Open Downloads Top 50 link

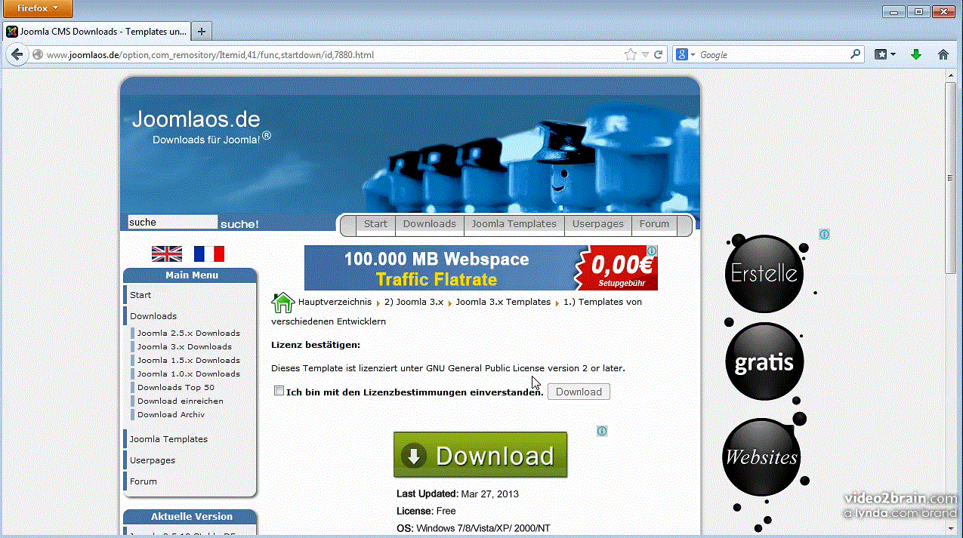coord(176,387)
